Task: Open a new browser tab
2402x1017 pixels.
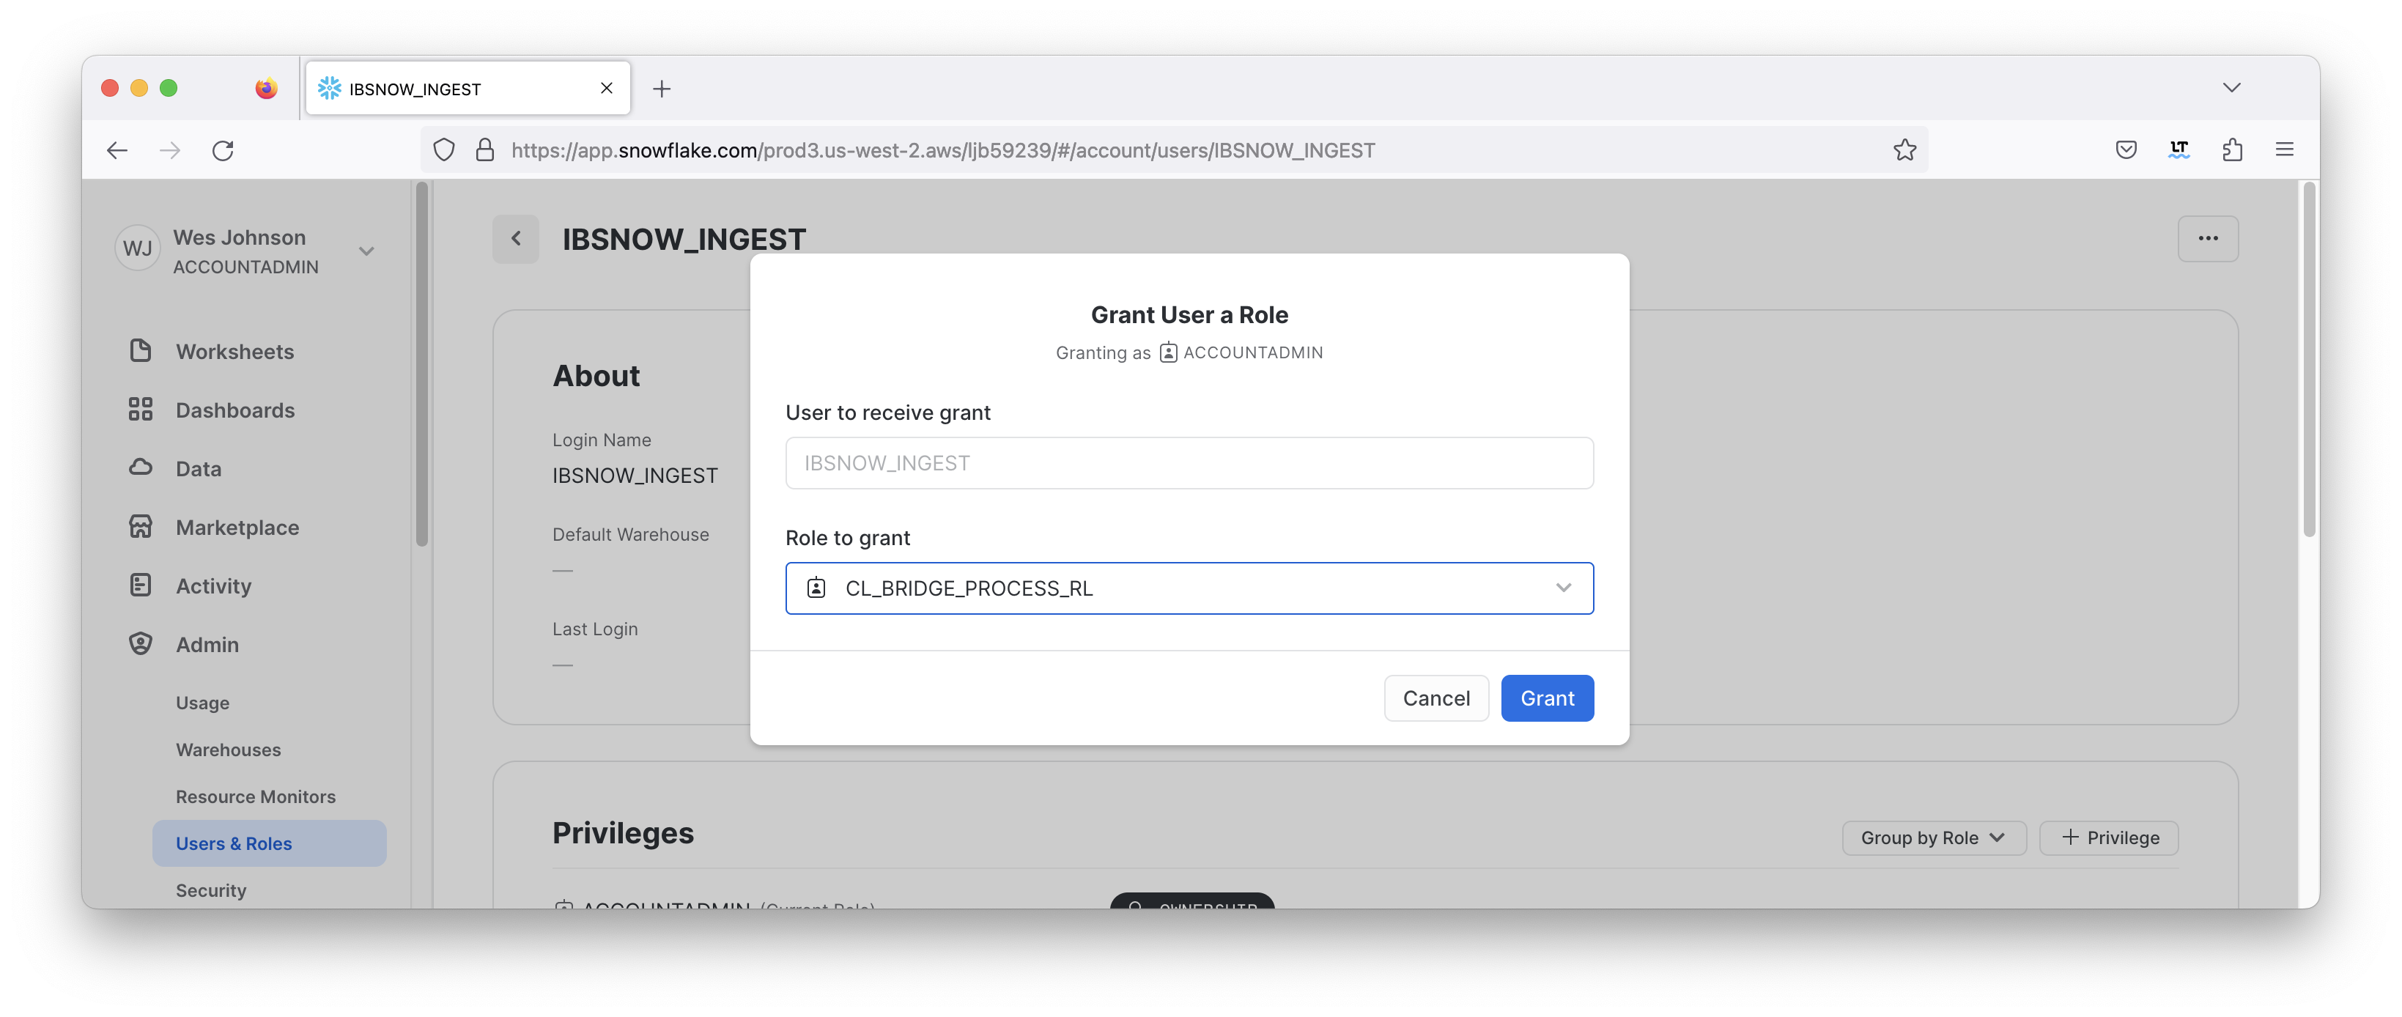Action: pyautogui.click(x=661, y=89)
